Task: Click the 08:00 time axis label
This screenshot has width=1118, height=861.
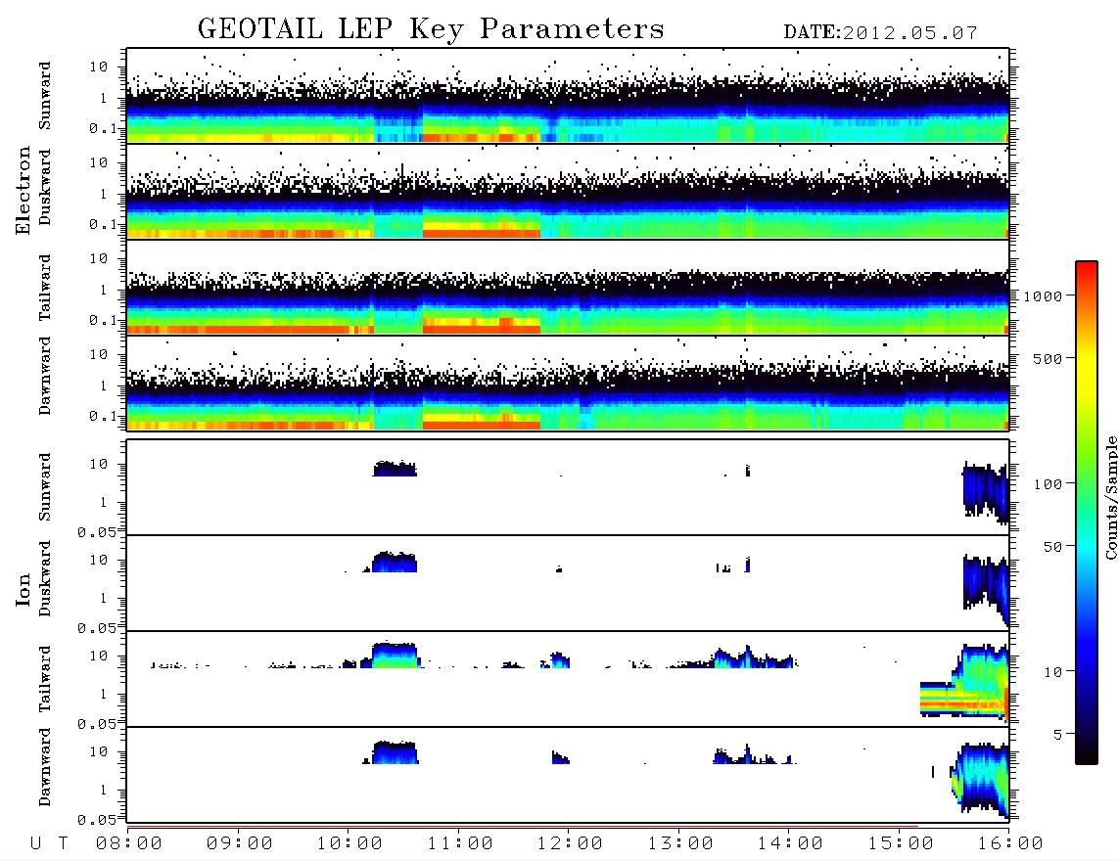Action: 129,843
